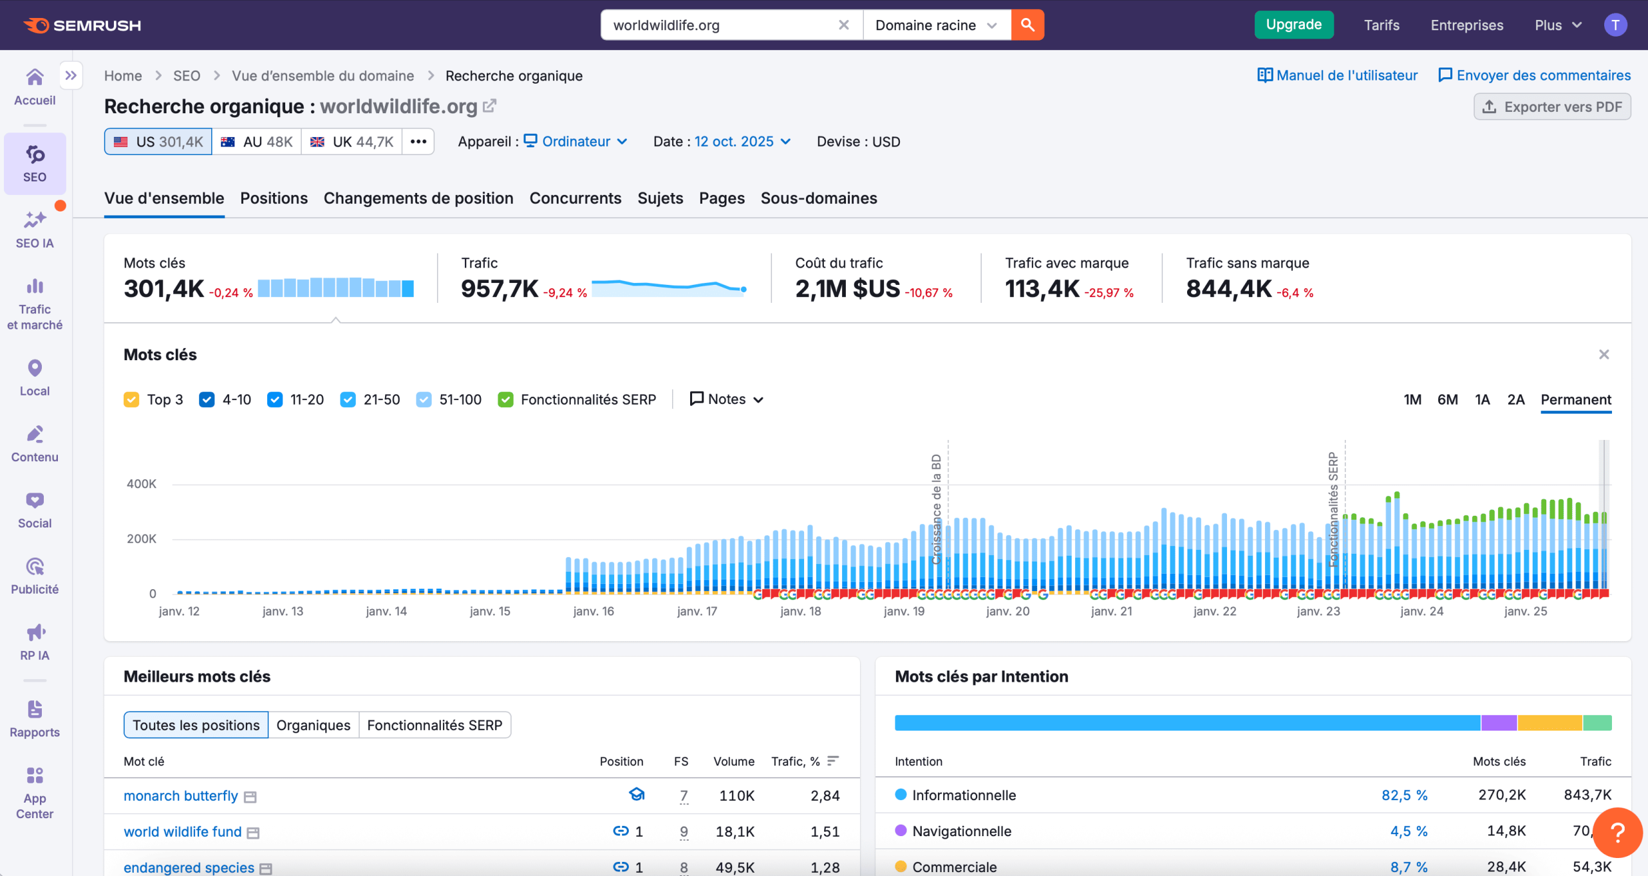Open the monarch butterfly keyword link
Viewport: 1648px width, 876px height.
point(180,796)
